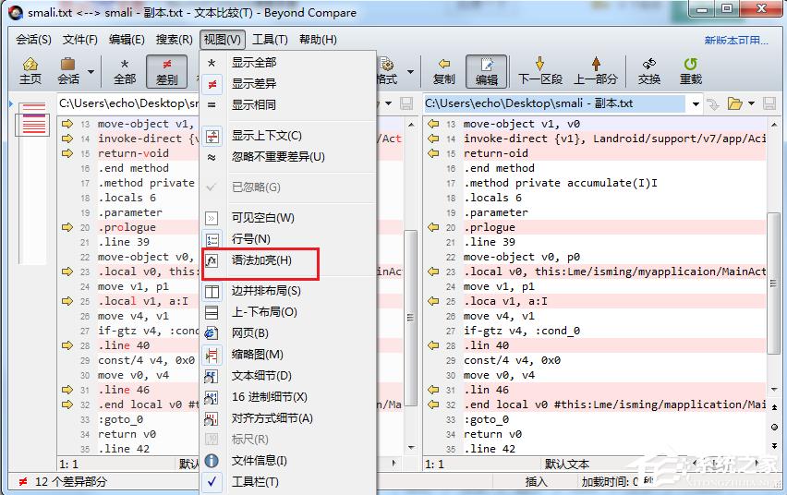Image resolution: width=787 pixels, height=495 pixels.
Task: Click the right pane open-folder icon
Action: (734, 104)
